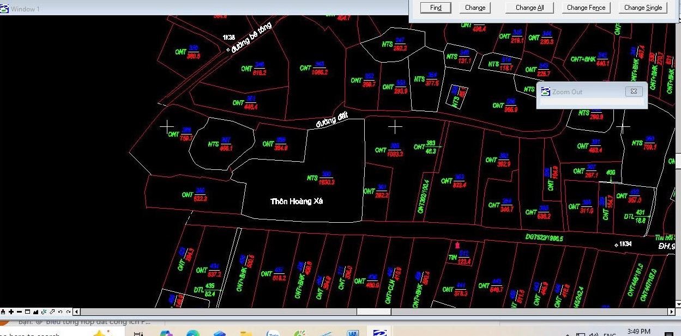Viewport: 681px width, 336px height.
Task: Click the Window 1 title bar icon
Action: tap(4, 9)
